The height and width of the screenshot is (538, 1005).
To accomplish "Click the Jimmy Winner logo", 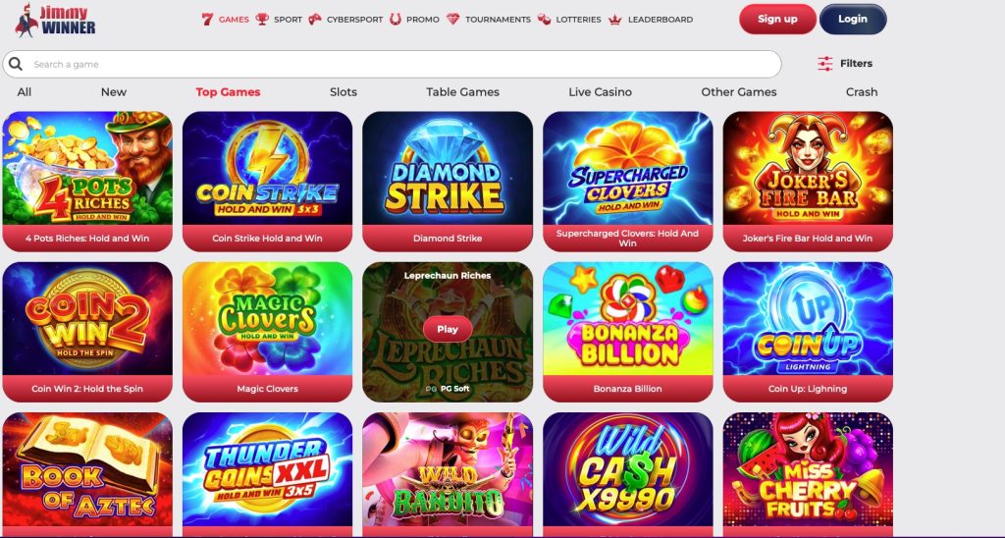I will point(55,20).
